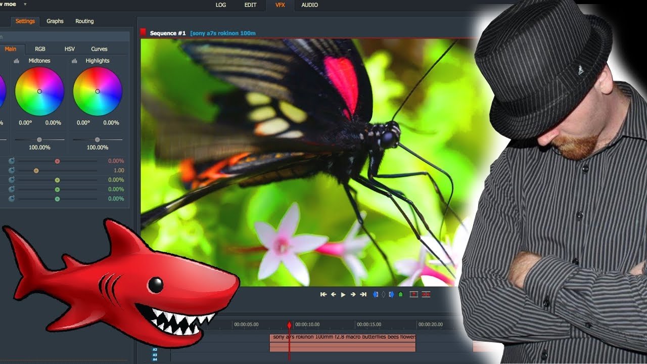Jump to end of sequence
This screenshot has width=647, height=364.
(363, 294)
